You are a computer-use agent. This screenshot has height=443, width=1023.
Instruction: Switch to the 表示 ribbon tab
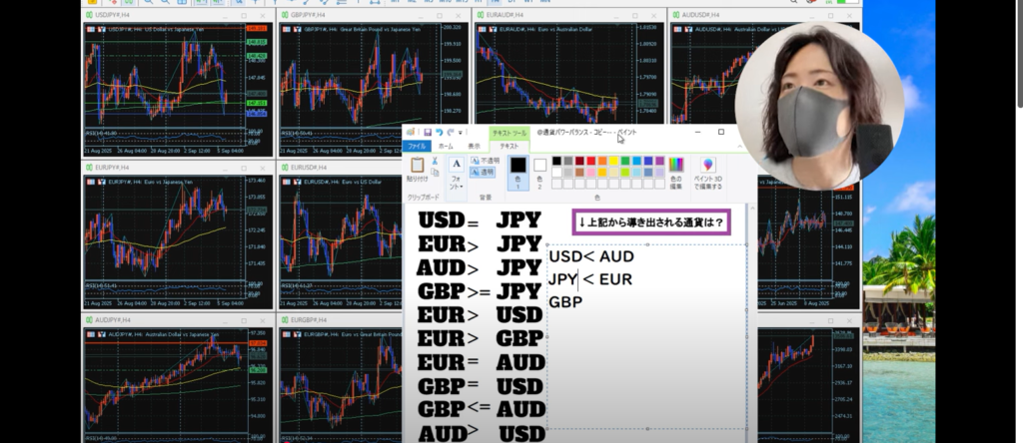pyautogui.click(x=474, y=146)
